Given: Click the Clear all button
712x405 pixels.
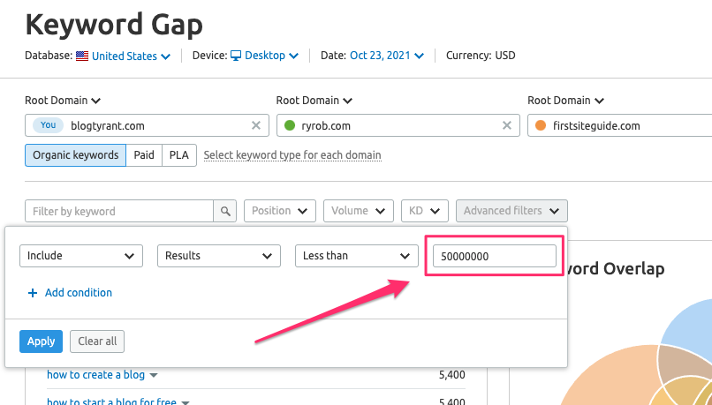Looking at the screenshot, I should click(97, 341).
